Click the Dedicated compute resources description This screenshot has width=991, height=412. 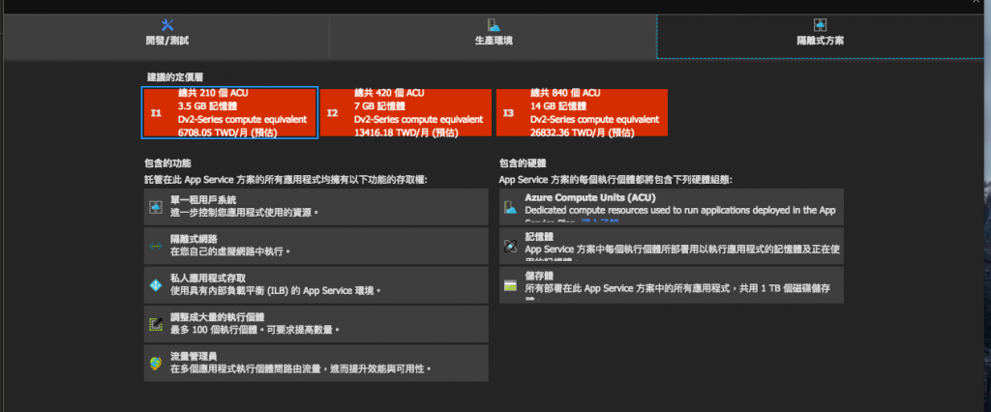[680, 211]
